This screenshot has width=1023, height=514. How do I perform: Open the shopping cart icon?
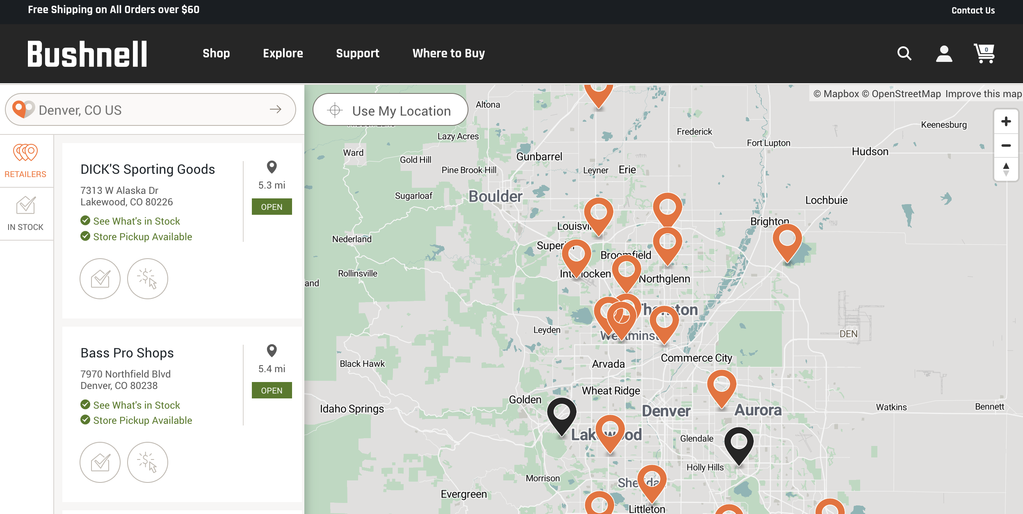pyautogui.click(x=984, y=53)
